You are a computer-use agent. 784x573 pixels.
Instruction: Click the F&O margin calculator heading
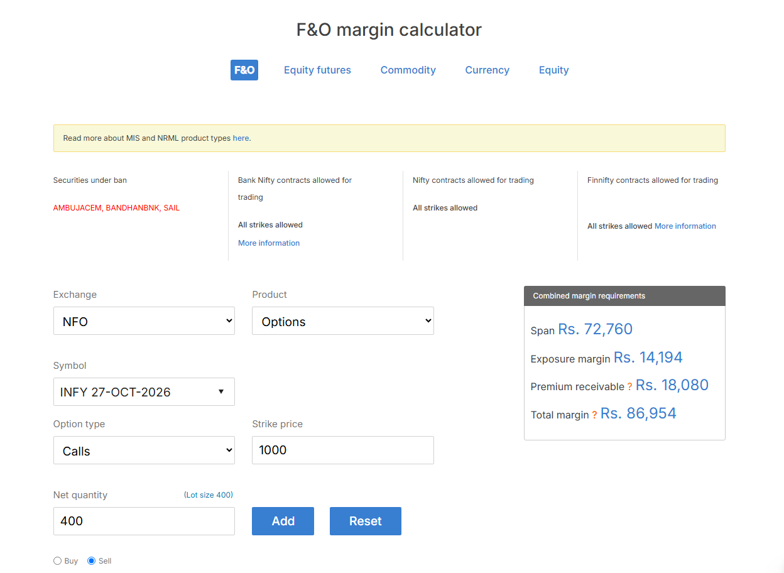(x=389, y=30)
